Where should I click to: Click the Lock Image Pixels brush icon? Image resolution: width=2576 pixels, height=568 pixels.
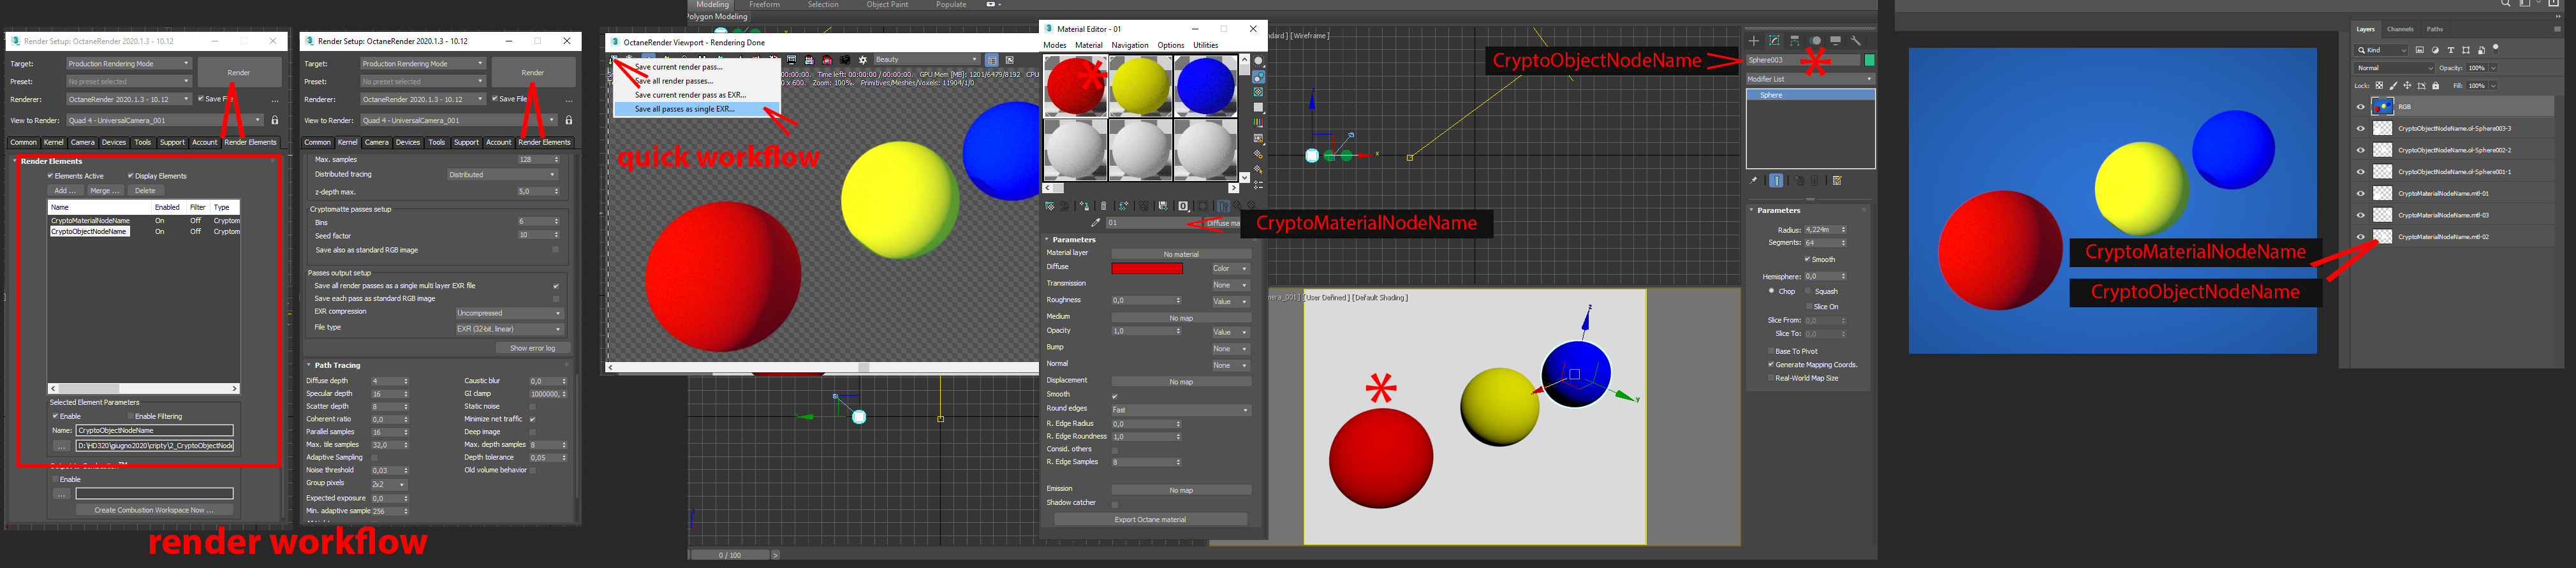[2393, 86]
